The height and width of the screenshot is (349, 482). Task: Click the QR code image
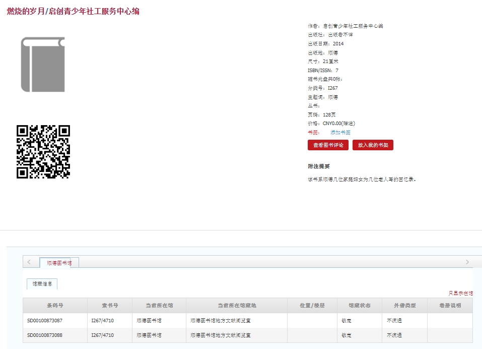point(43,152)
